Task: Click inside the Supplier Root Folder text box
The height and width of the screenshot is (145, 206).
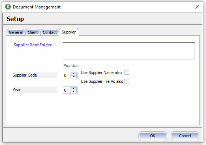Action: [129, 51]
